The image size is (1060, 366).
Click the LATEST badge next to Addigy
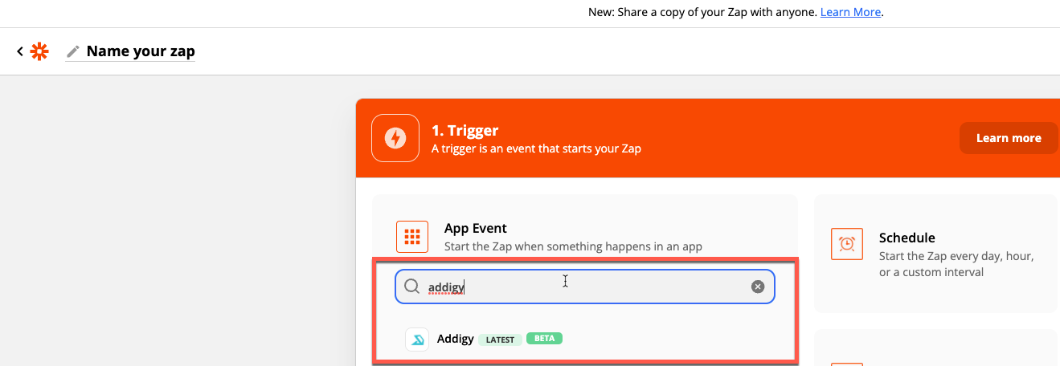point(500,340)
